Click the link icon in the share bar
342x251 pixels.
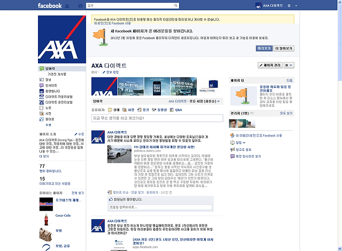pyautogui.click(x=139, y=110)
